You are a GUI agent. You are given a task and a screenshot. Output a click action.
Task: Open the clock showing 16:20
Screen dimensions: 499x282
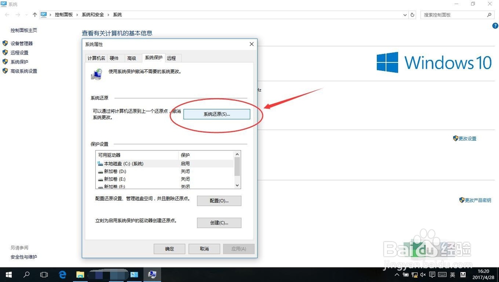[x=483, y=275]
